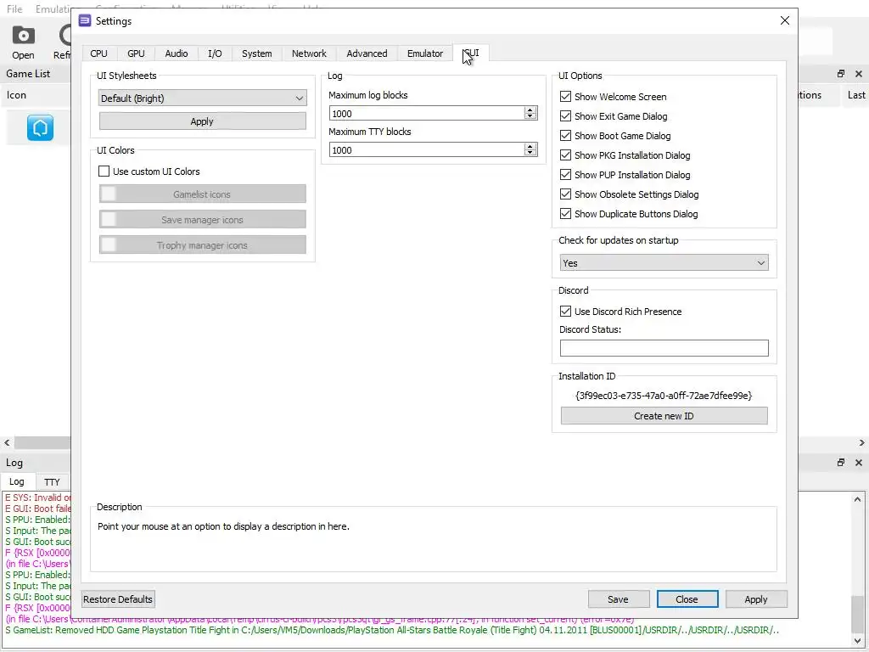869x652 pixels.
Task: Click the log panel vertical scrollbar thumb
Action: click(857, 614)
